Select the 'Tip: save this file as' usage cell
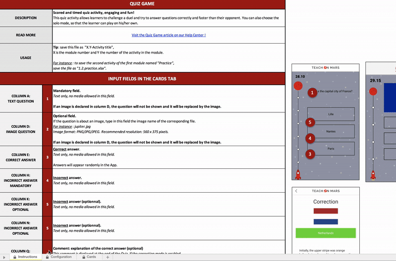Viewport: 396px width, 261px height. [169, 57]
